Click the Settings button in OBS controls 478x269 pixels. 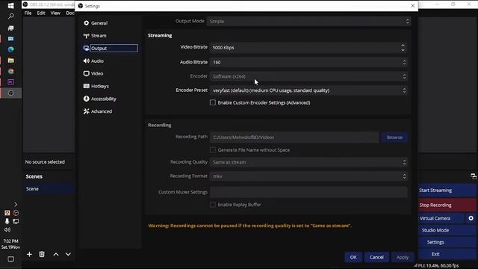(x=447, y=242)
